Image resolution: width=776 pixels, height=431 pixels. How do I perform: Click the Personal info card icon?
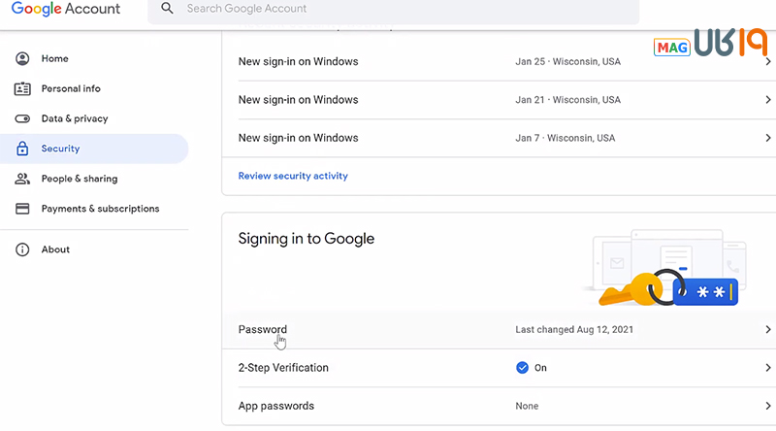pos(22,89)
